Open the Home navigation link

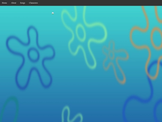[x=4, y=3]
